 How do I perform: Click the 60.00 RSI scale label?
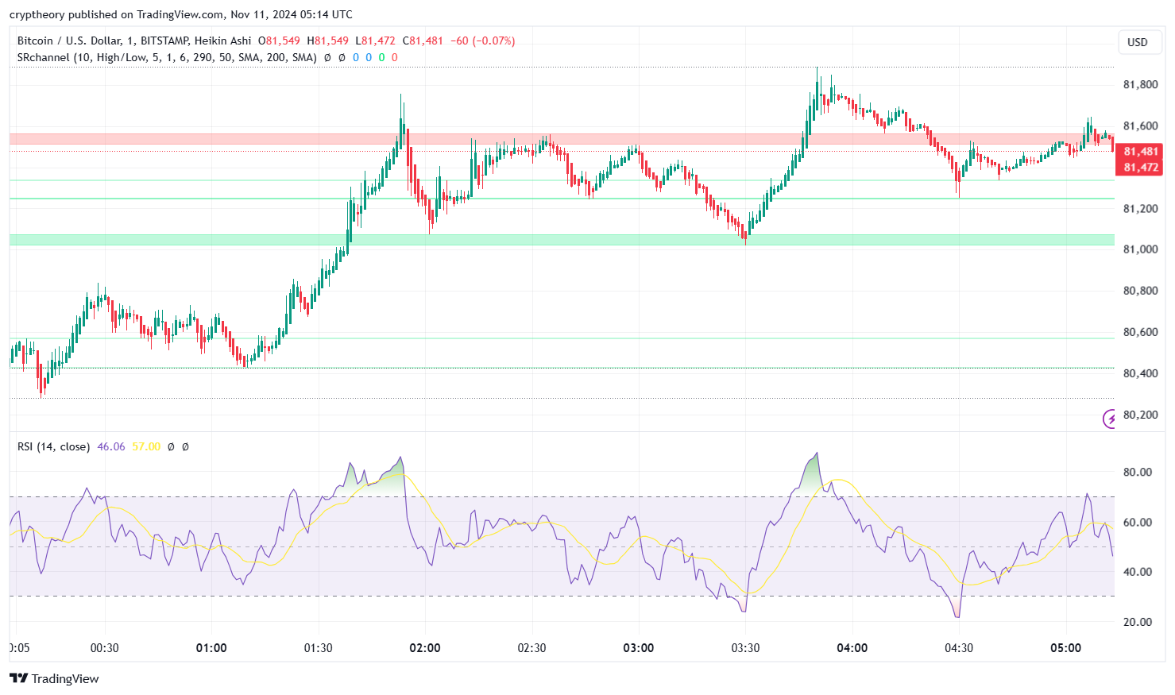tap(1137, 523)
